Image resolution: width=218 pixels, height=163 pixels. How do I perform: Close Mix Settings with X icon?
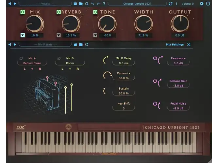[189, 45]
